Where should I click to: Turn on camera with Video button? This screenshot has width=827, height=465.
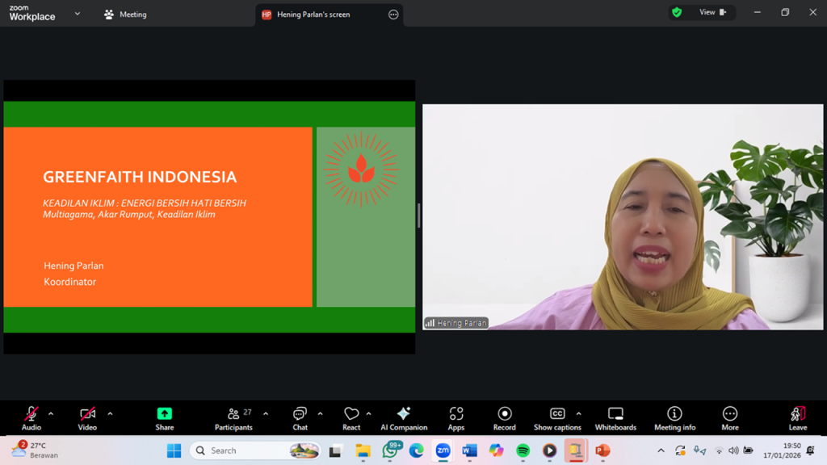point(87,417)
